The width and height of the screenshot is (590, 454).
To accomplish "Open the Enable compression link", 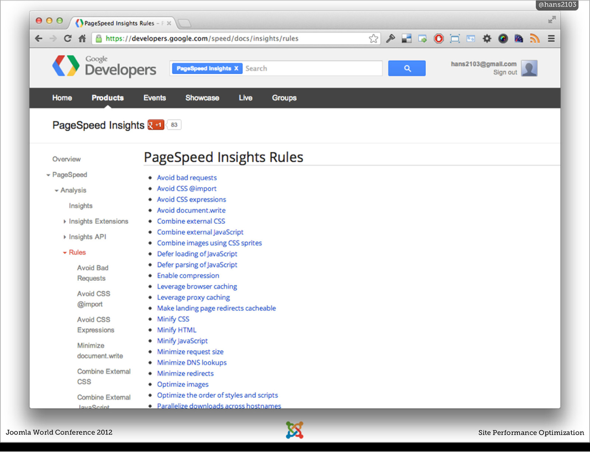I will 188,276.
